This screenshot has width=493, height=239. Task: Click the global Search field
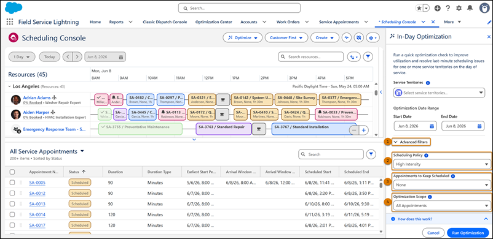239,8
